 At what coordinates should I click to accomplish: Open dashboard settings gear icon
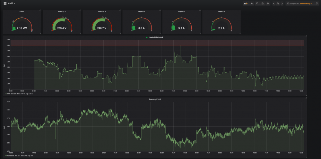(268, 3)
